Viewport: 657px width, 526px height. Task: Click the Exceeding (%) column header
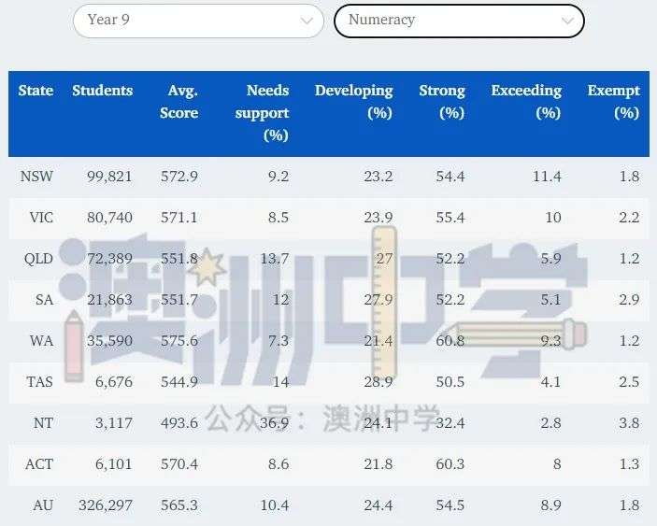click(x=526, y=102)
